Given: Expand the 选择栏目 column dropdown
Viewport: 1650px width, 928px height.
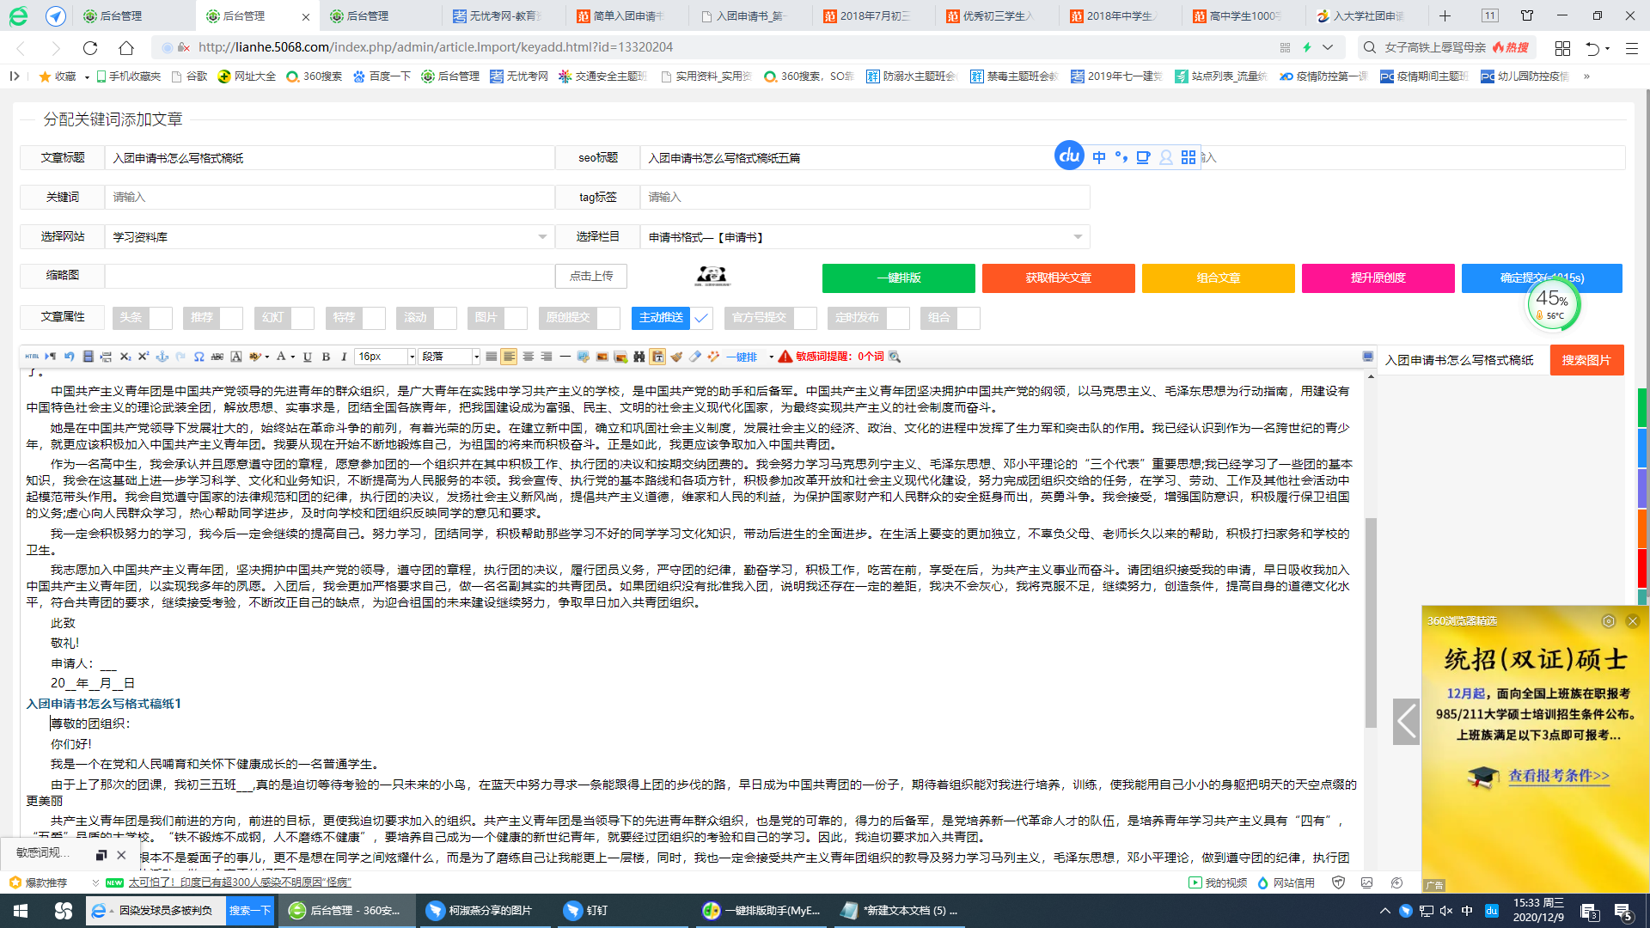Looking at the screenshot, I should pos(865,237).
